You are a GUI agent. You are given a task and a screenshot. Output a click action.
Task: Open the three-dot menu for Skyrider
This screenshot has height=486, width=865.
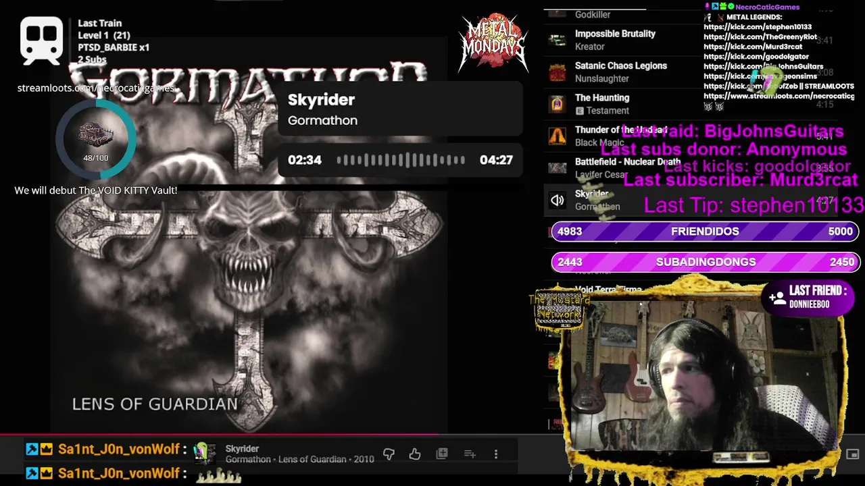tap(496, 454)
